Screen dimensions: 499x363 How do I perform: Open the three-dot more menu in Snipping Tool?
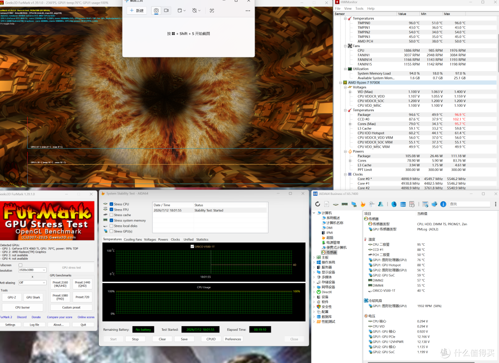[x=248, y=11]
